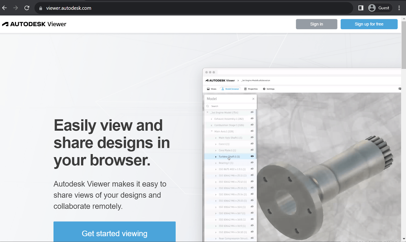406x242 pixels.
Task: Expand the Core Plate:1 node
Action: tap(215, 150)
